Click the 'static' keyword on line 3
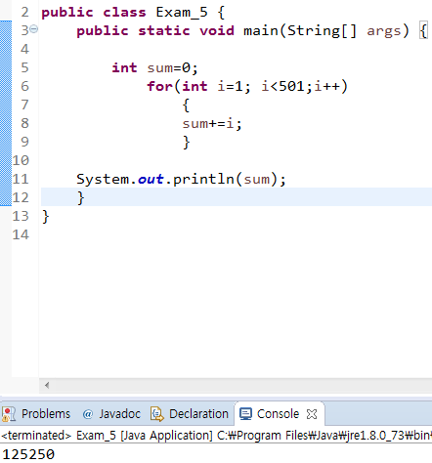The height and width of the screenshot is (463, 432). click(x=163, y=31)
